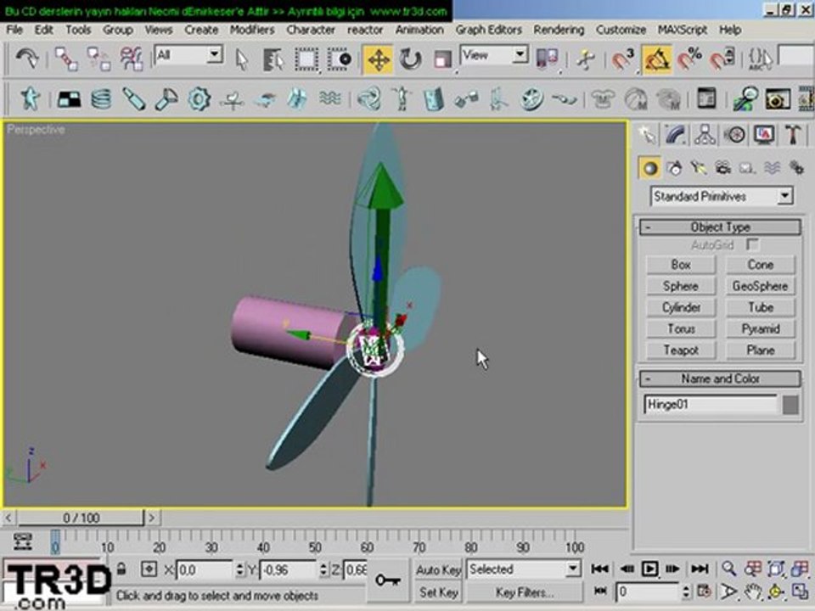This screenshot has height=611, width=815.
Task: Click the reactor Car-Wheel constraint icon
Action: 531,98
